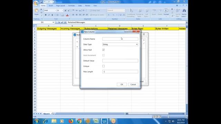Viewport: 221px width, 124px height.
Task: Open the Formulas ribbon tab
Action: pyautogui.click(x=71, y=6)
